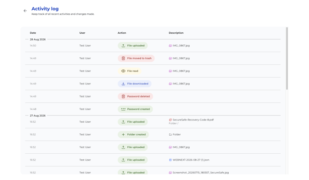Open SecureSafe-Recovery-Code-8.pdf
This screenshot has width=309, height=180.
coord(193,120)
